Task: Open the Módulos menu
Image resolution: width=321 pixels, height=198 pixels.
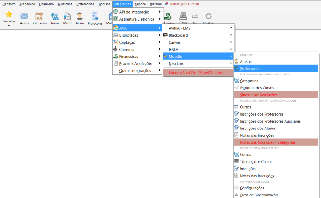Action: tap(104, 4)
